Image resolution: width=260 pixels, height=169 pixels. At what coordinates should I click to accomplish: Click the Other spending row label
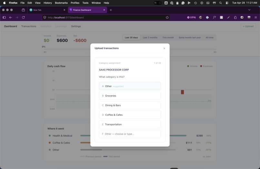(x=56, y=150)
